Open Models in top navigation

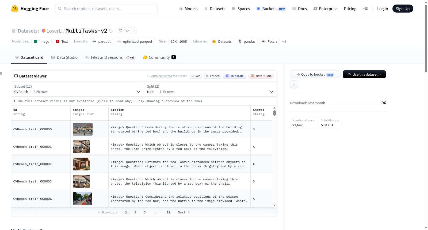click(188, 9)
